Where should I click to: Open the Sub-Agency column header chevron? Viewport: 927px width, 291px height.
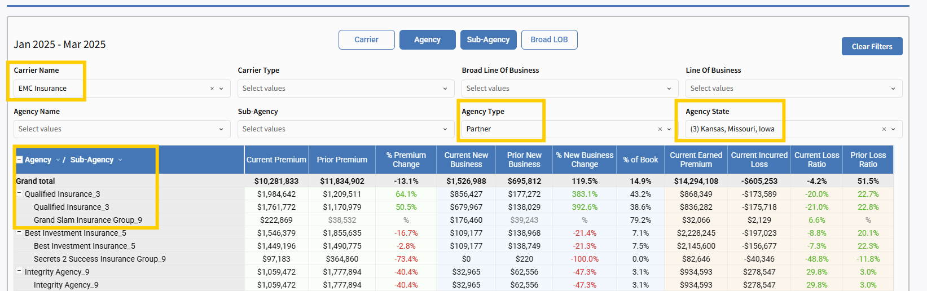[x=120, y=160]
